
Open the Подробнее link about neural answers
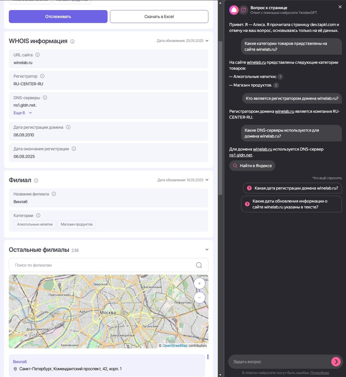320,373
